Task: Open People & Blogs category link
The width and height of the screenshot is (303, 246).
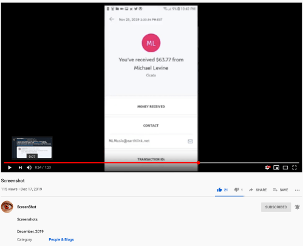Action: 61,239
